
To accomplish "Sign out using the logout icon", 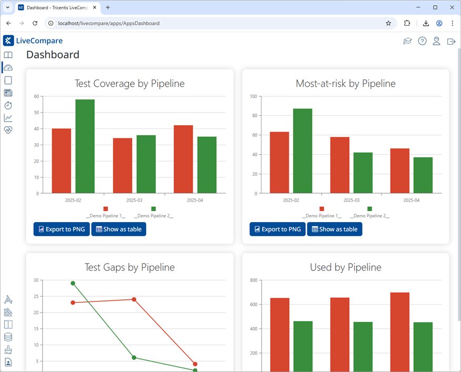I will coord(451,41).
